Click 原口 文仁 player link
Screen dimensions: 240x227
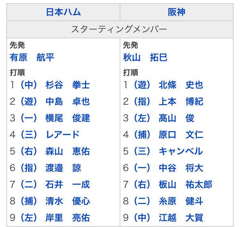click(181, 135)
